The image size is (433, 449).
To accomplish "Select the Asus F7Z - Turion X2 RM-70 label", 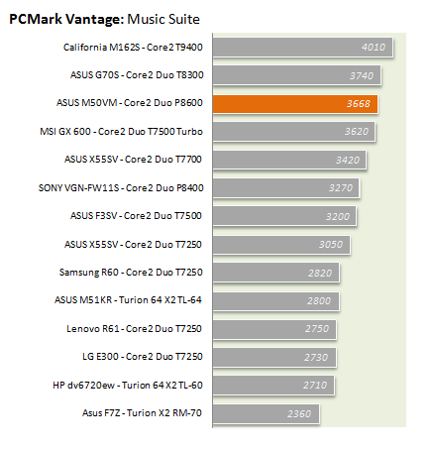I will coord(142,413).
